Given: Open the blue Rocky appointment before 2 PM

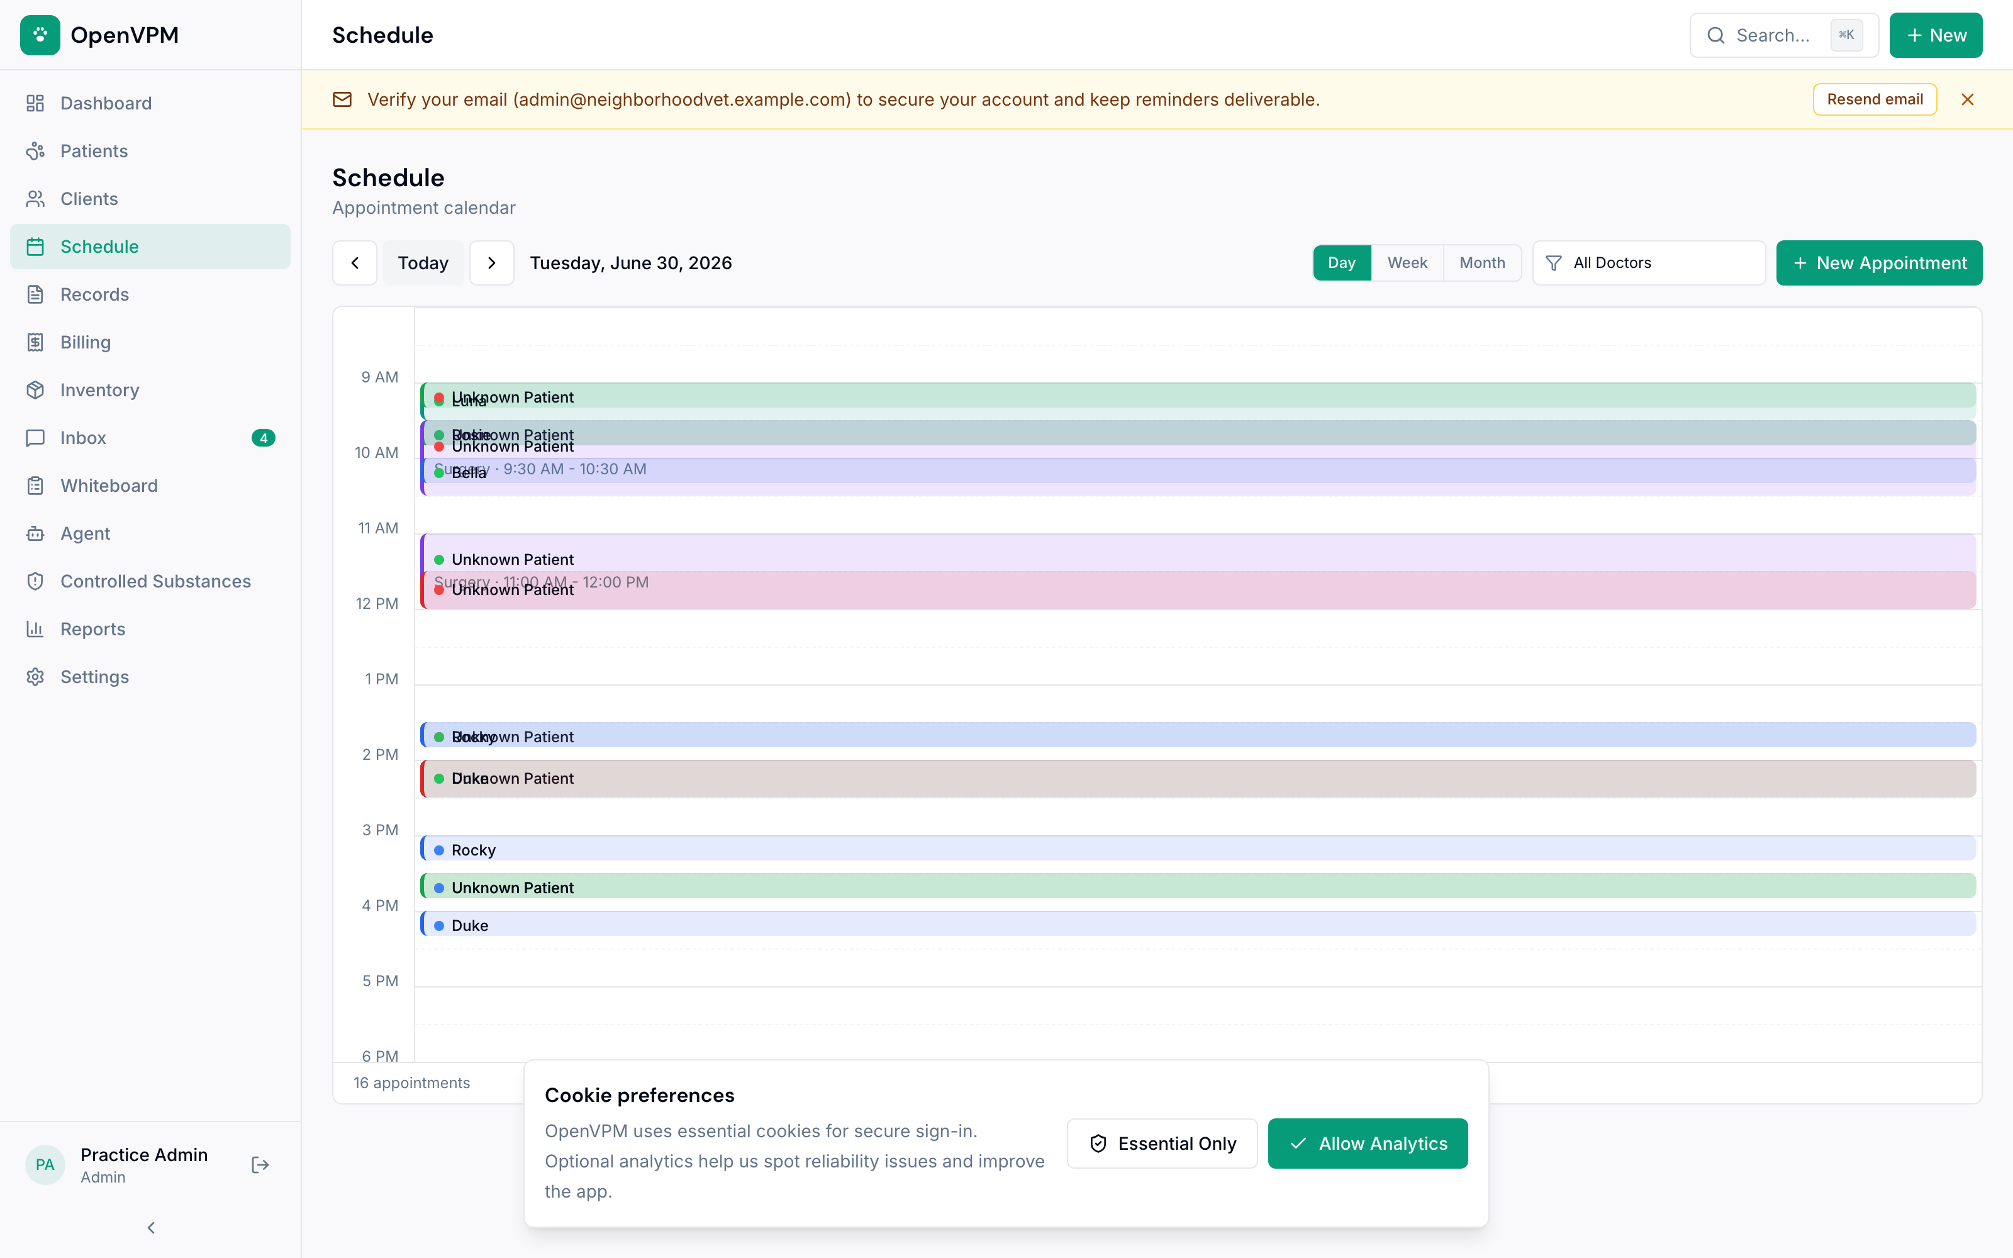Looking at the screenshot, I should (1198, 735).
